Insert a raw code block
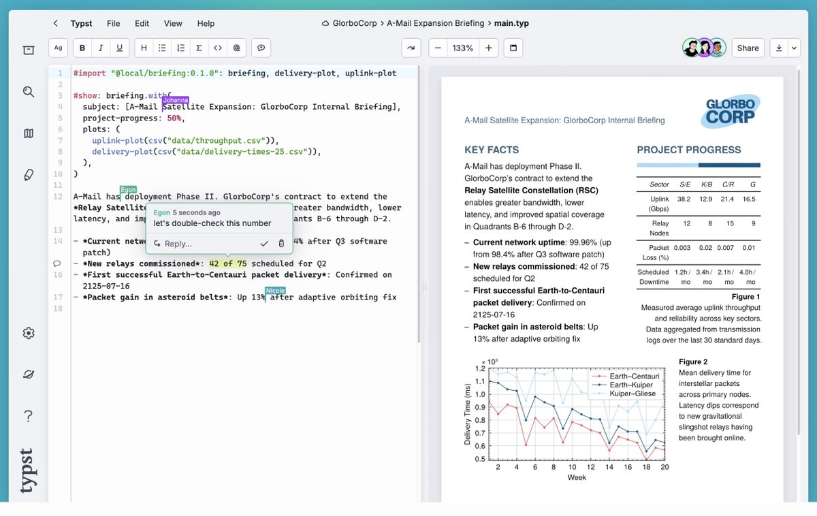This screenshot has width=817, height=516. coord(217,48)
